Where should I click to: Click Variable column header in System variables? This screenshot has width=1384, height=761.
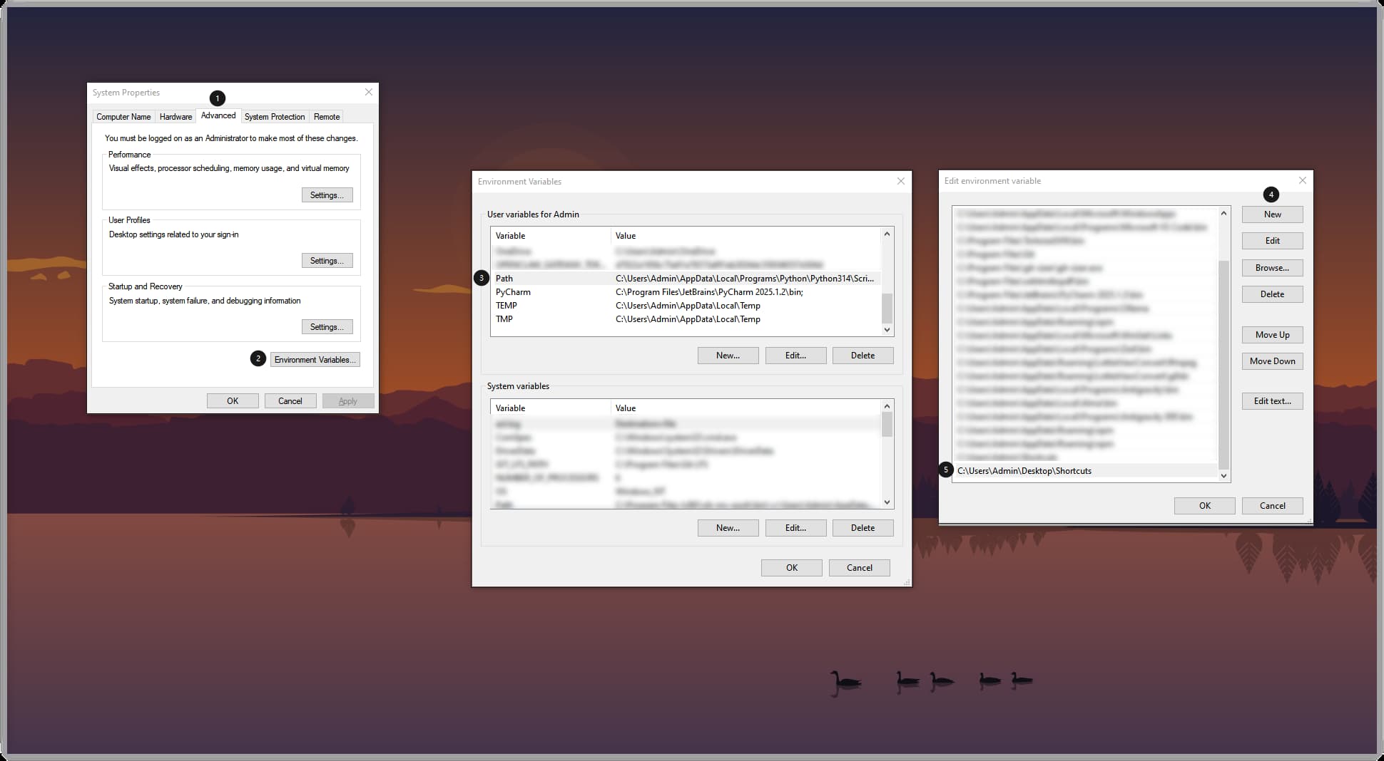pyautogui.click(x=550, y=408)
